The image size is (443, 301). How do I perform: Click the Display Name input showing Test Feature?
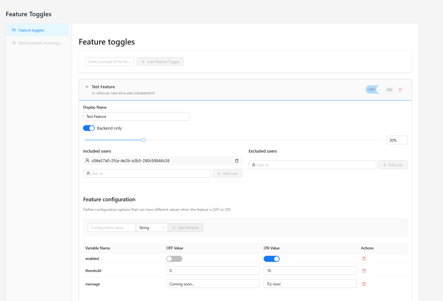(x=136, y=116)
